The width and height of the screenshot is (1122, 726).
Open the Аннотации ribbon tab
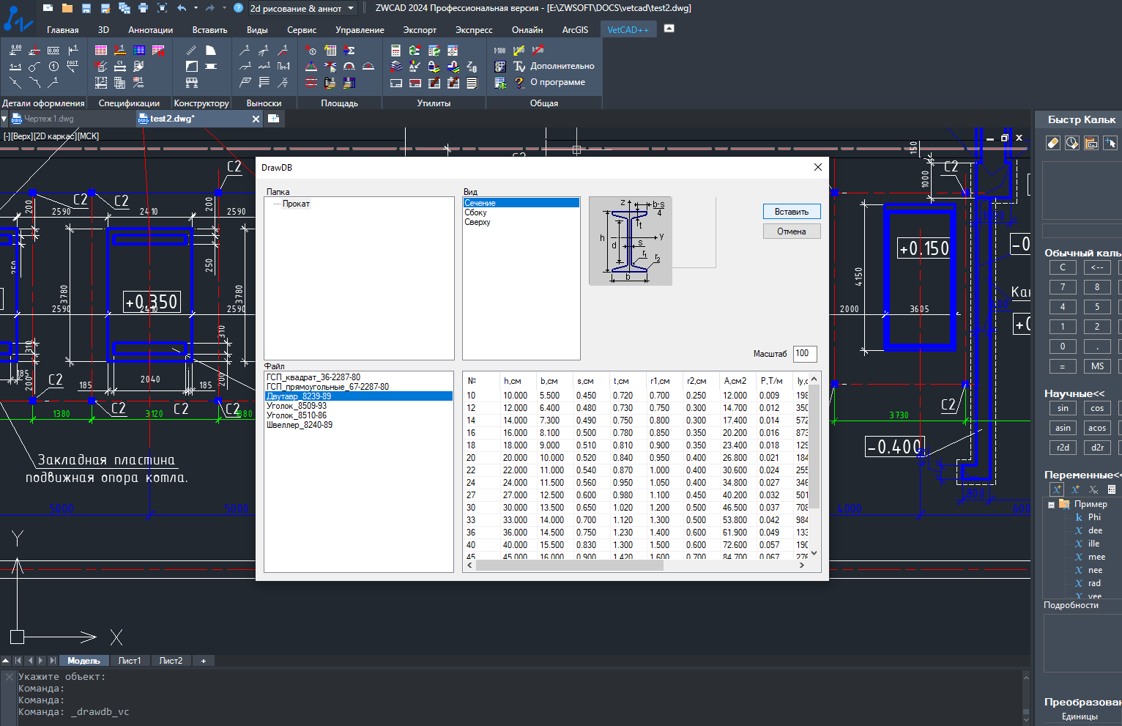[150, 30]
